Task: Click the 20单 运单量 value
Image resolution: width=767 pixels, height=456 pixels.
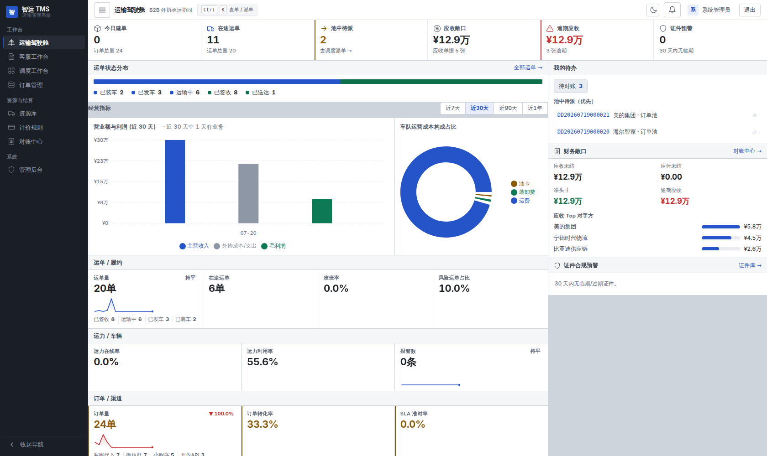Action: click(x=105, y=288)
